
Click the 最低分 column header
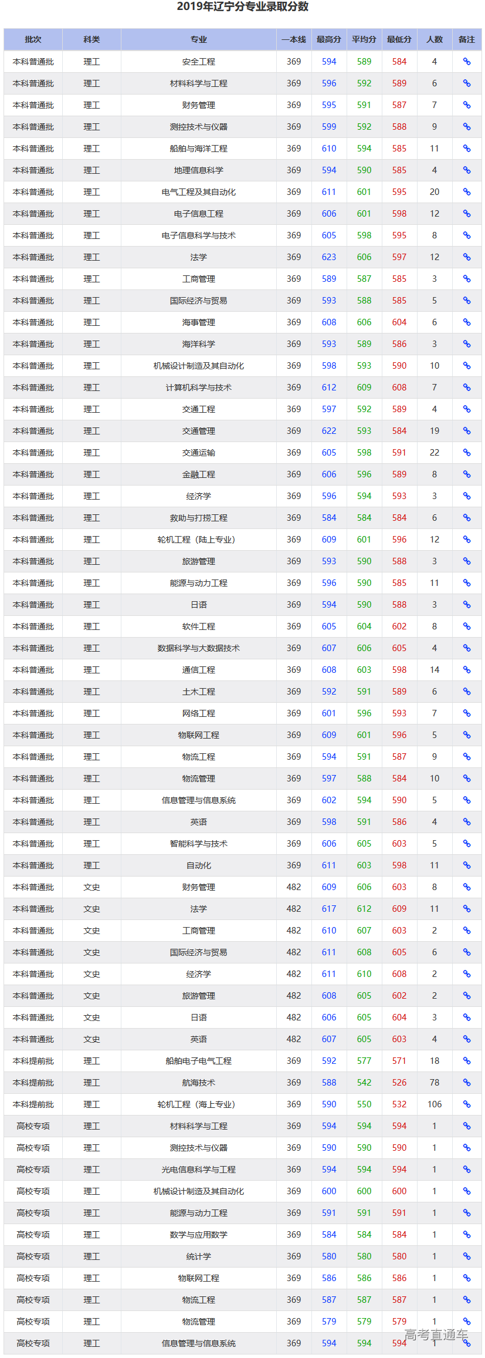399,39
